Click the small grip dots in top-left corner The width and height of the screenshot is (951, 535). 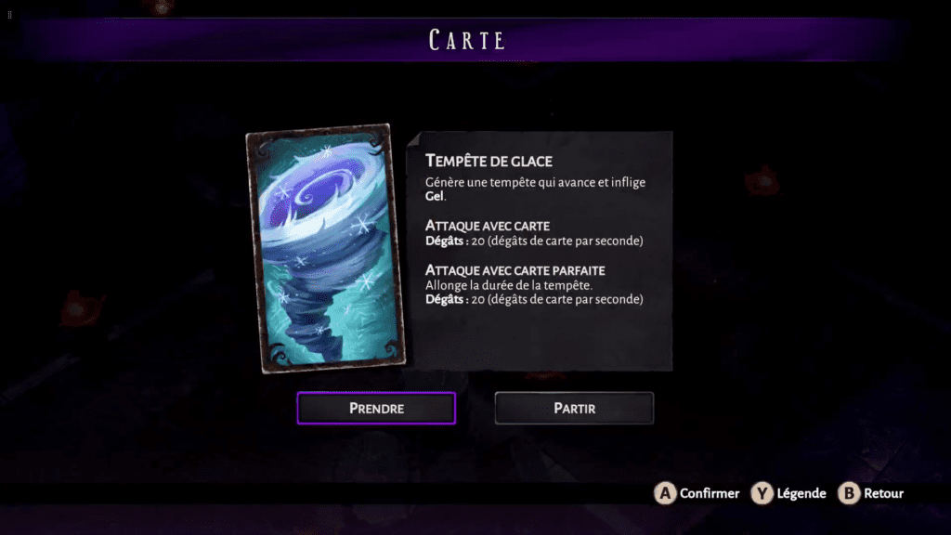[x=9, y=15]
